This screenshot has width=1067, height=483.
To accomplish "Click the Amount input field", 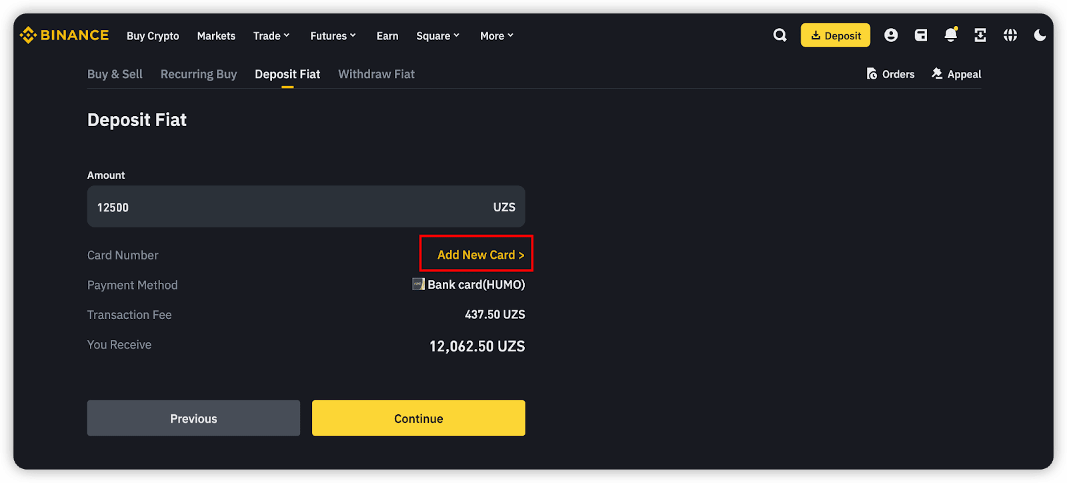I will [x=287, y=207].
